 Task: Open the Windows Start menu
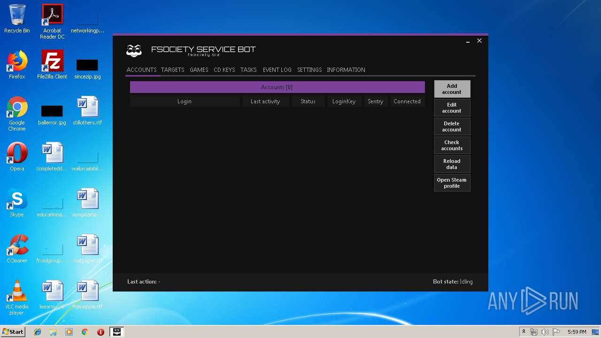[x=13, y=332]
